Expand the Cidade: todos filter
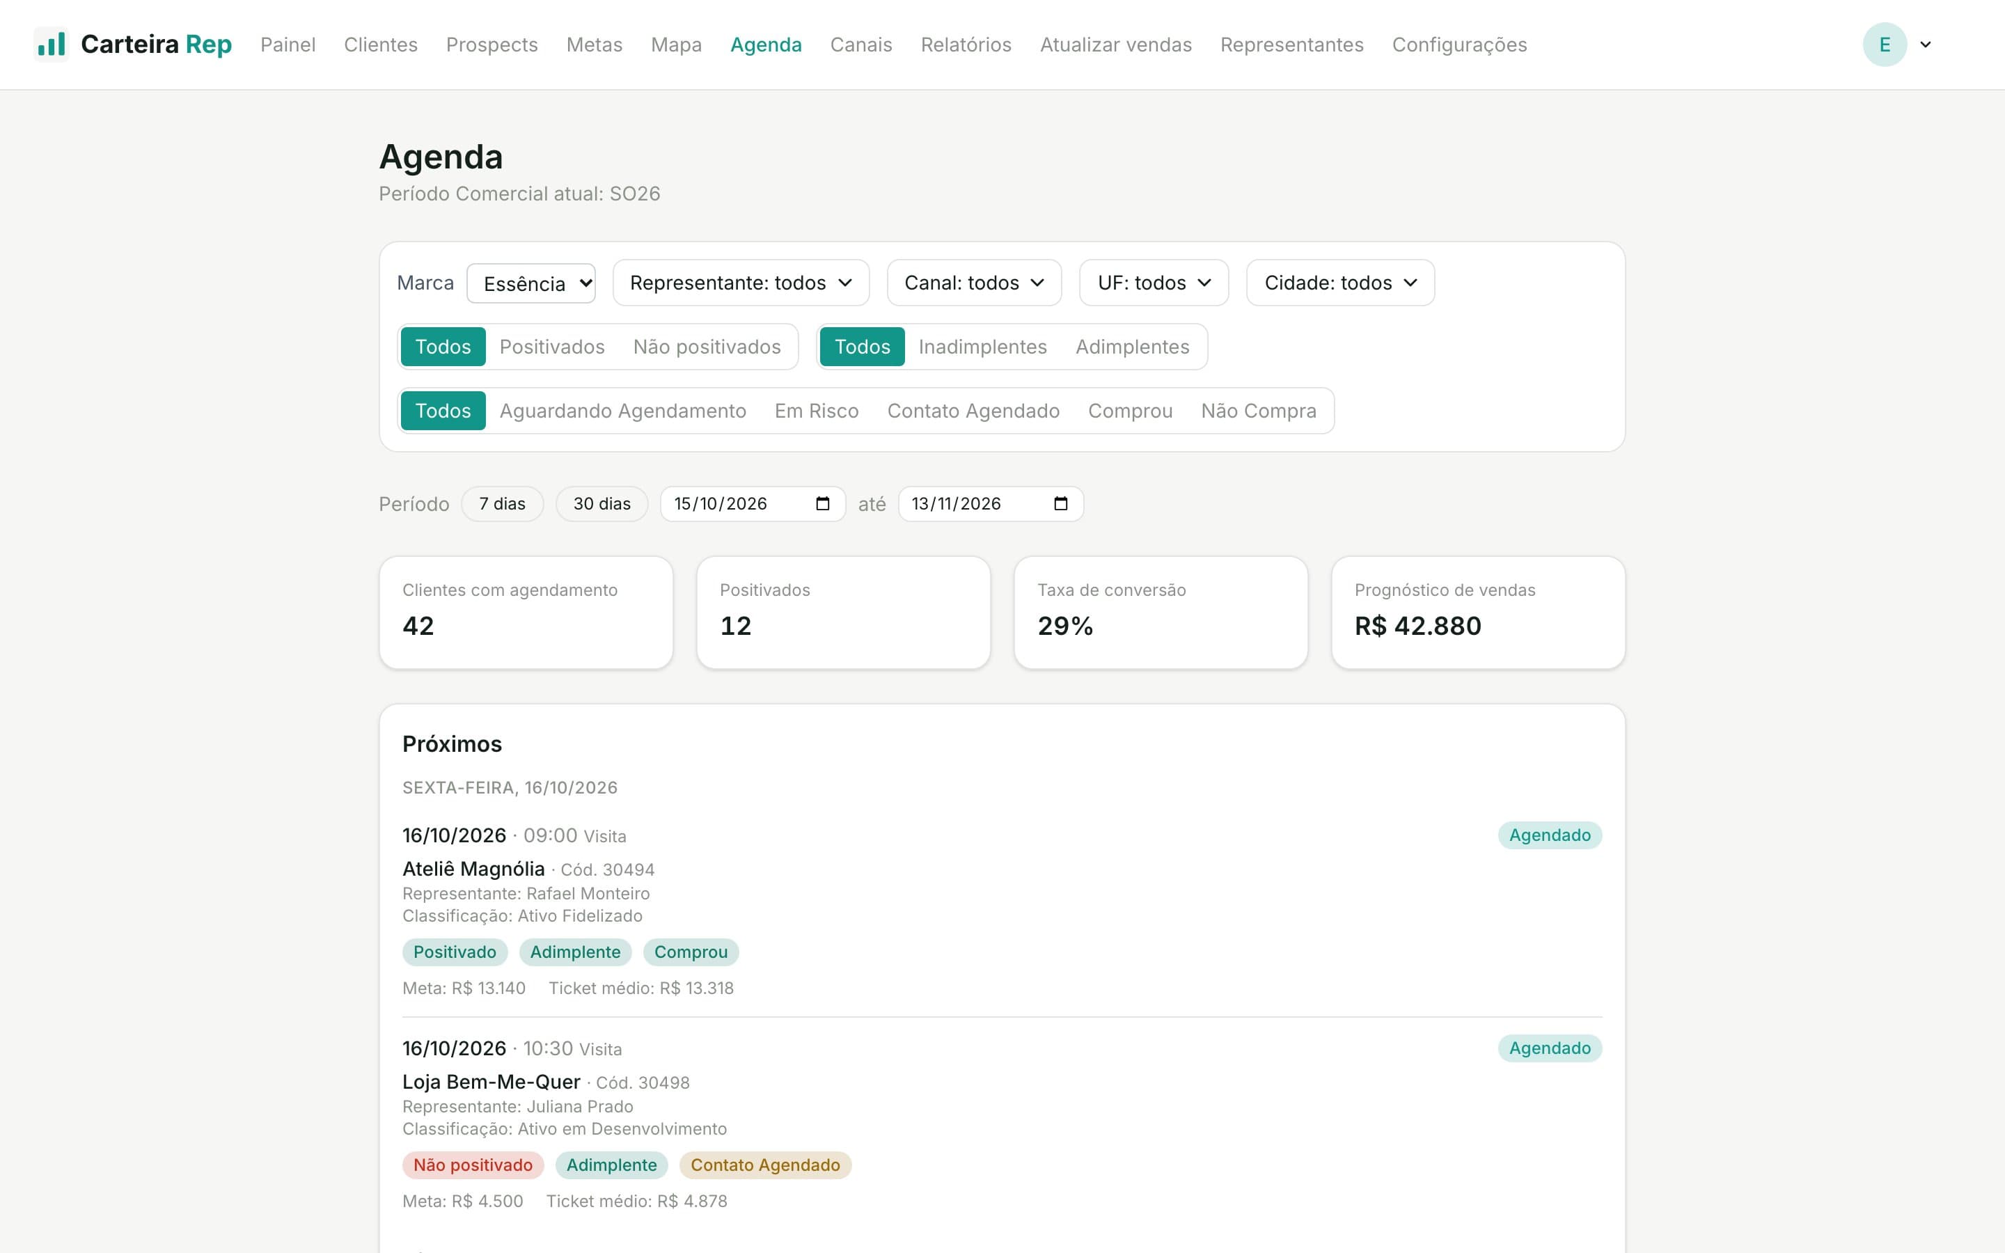Screen dimensions: 2005x1253 [1341, 283]
